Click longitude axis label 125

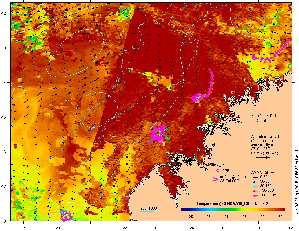coord(225,228)
